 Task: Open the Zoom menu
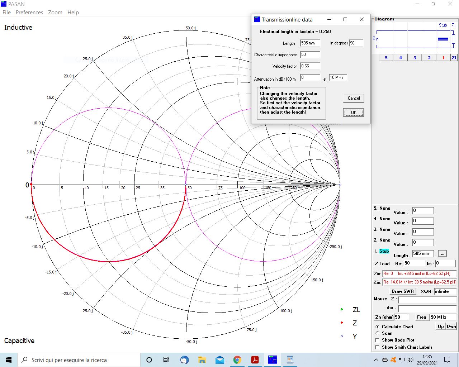pos(55,12)
